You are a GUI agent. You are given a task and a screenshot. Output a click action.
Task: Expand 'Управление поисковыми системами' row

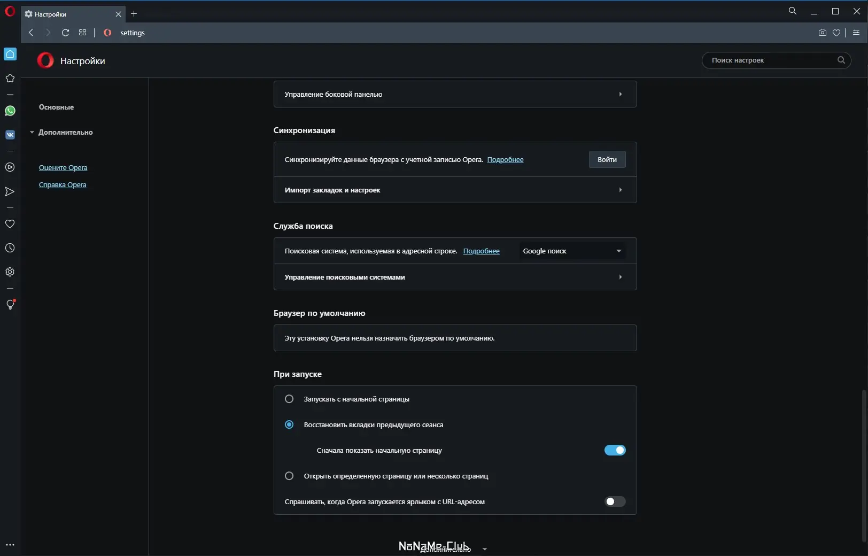455,277
